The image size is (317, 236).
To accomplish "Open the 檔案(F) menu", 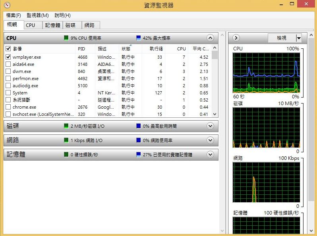I will click(14, 15).
